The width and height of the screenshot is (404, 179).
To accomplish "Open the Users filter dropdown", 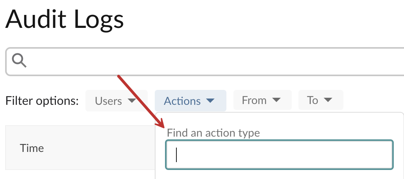I will (117, 100).
